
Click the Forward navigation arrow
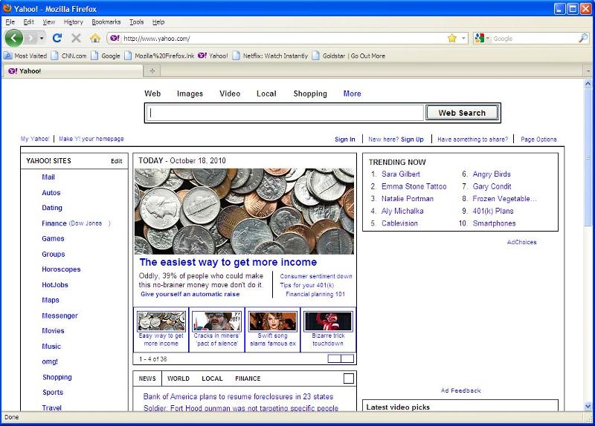tap(31, 39)
